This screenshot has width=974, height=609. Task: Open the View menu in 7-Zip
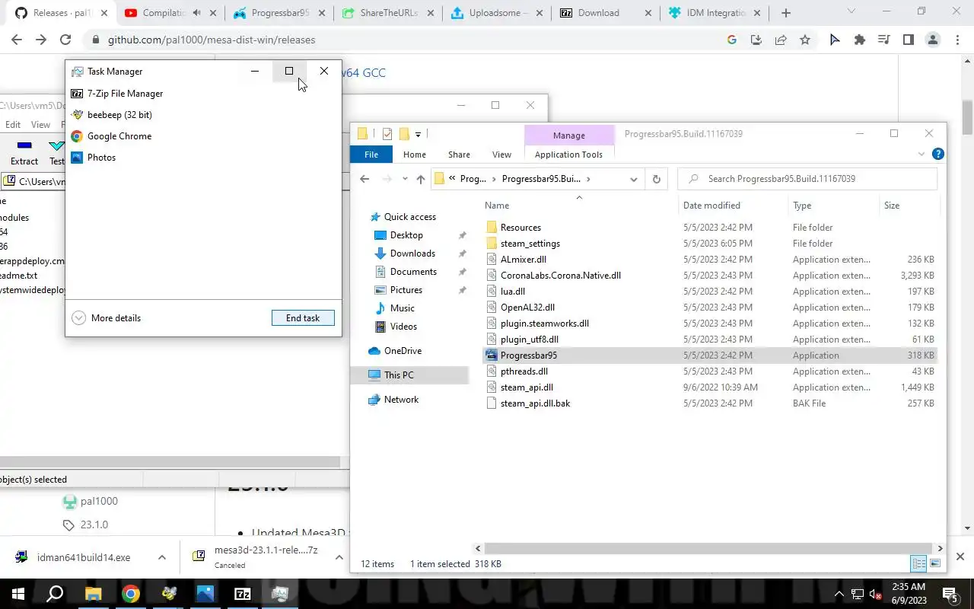click(40, 124)
